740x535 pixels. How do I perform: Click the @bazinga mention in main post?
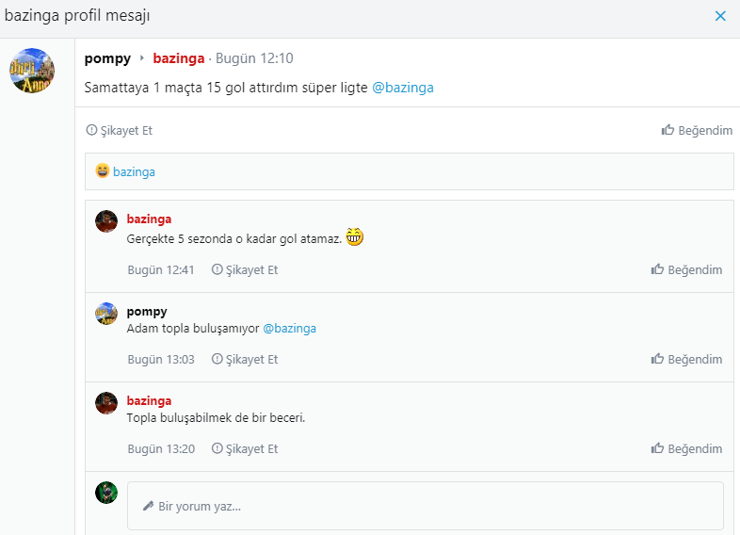(x=403, y=87)
